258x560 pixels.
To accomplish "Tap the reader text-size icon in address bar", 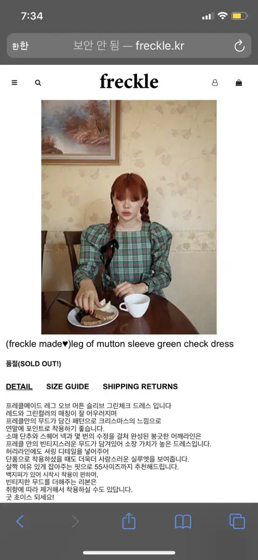I will (20, 46).
